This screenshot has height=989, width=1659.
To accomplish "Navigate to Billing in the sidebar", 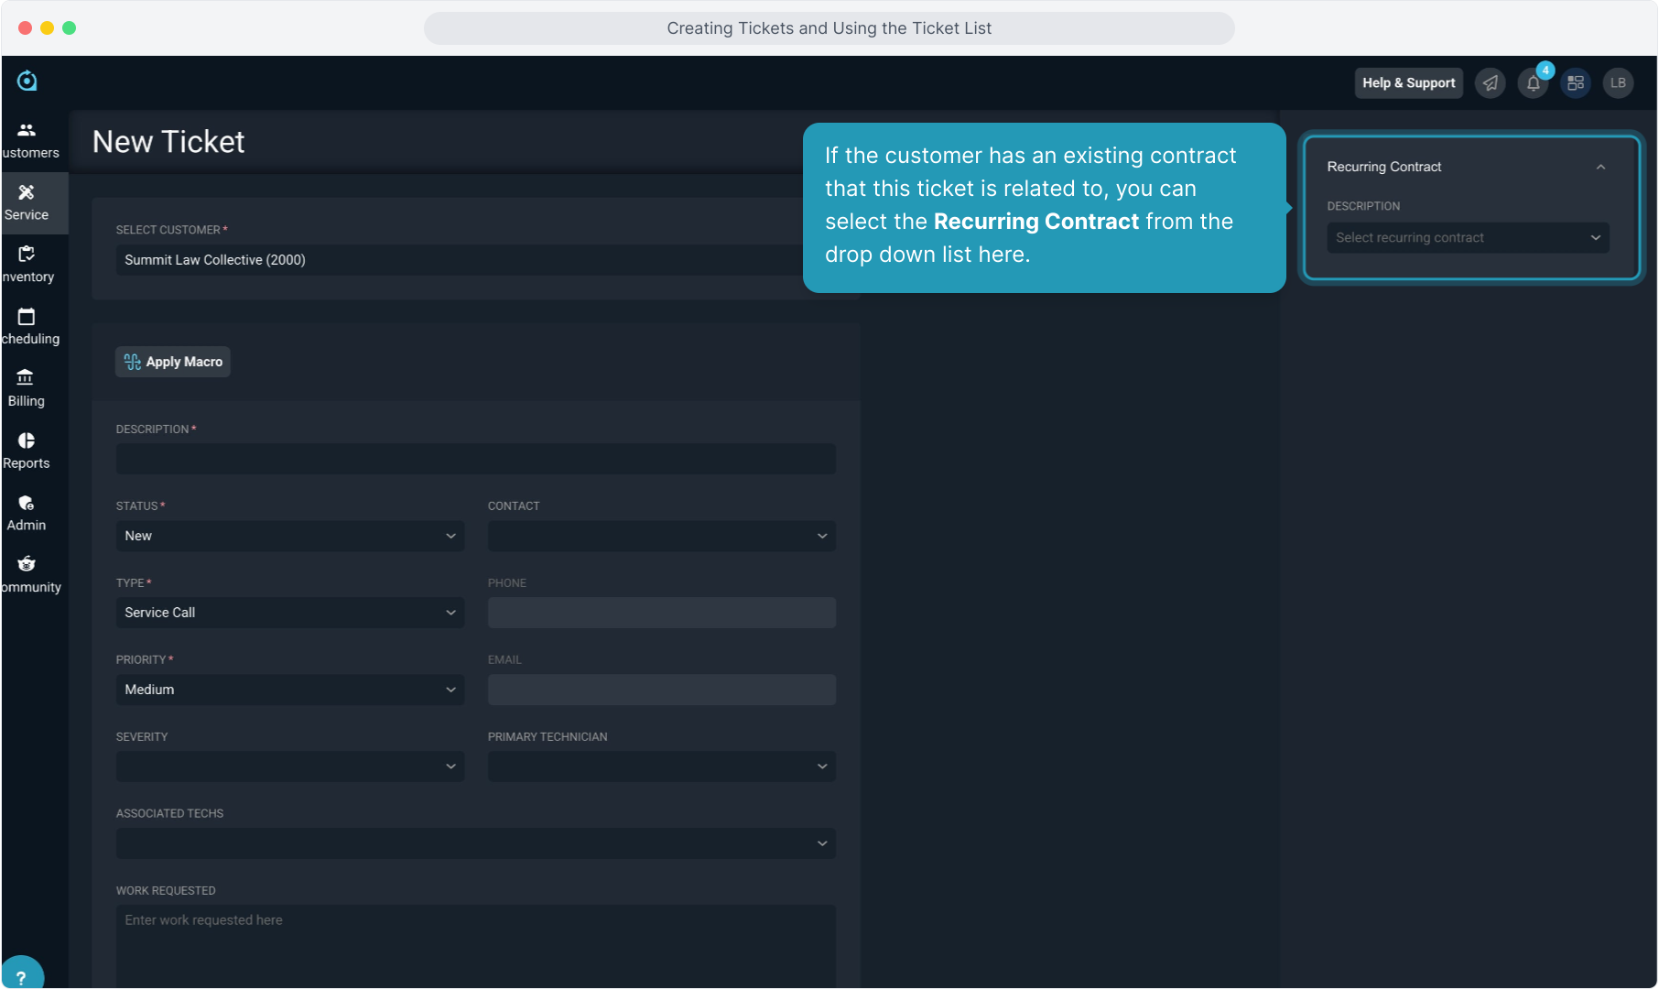I will [x=27, y=388].
